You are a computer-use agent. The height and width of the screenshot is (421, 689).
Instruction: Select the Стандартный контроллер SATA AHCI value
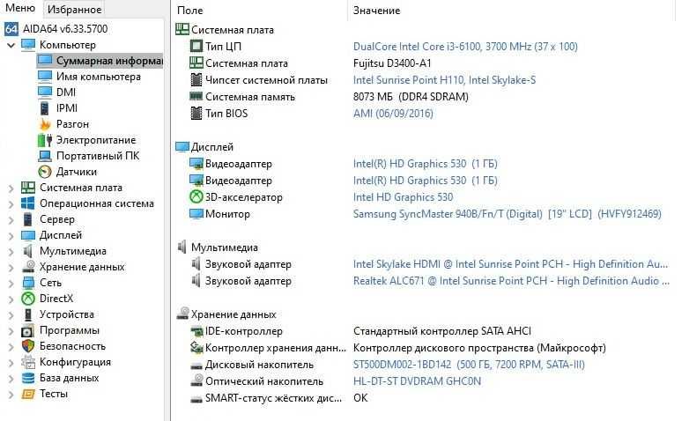click(442, 331)
